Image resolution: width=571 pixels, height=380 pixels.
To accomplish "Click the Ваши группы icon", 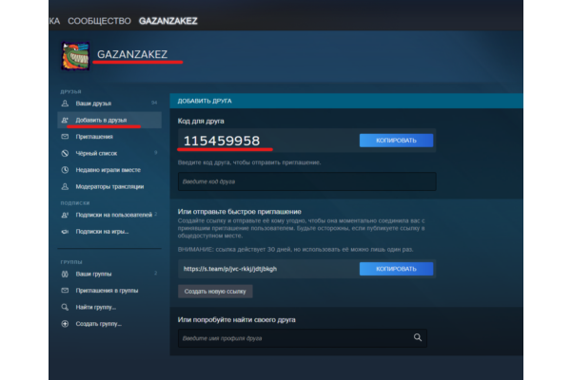I will (65, 274).
